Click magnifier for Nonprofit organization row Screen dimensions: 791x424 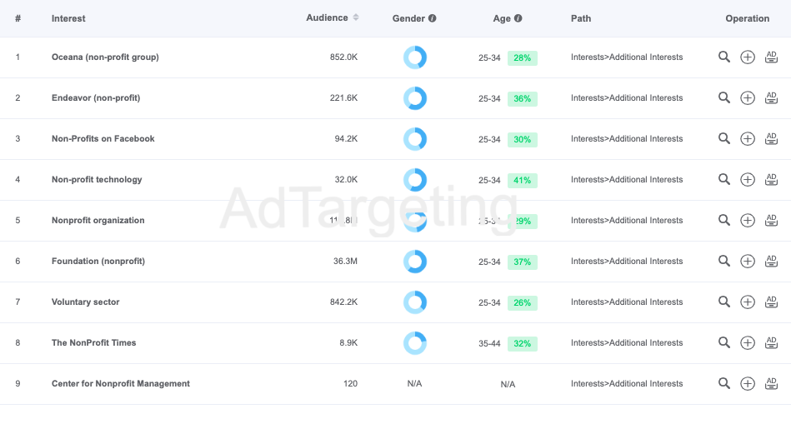click(724, 220)
